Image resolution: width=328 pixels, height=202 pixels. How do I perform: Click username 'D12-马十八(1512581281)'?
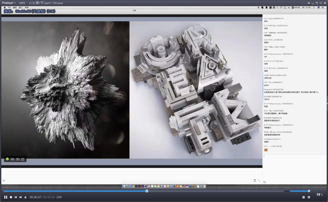(x=274, y=61)
